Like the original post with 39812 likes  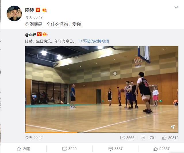pyautogui.click(x=170, y=138)
